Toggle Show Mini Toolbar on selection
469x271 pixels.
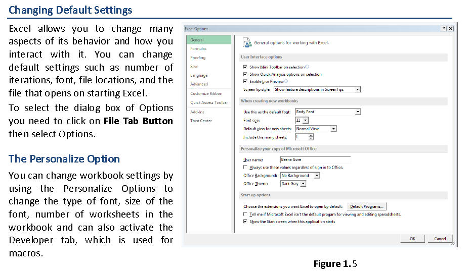pyautogui.click(x=245, y=67)
